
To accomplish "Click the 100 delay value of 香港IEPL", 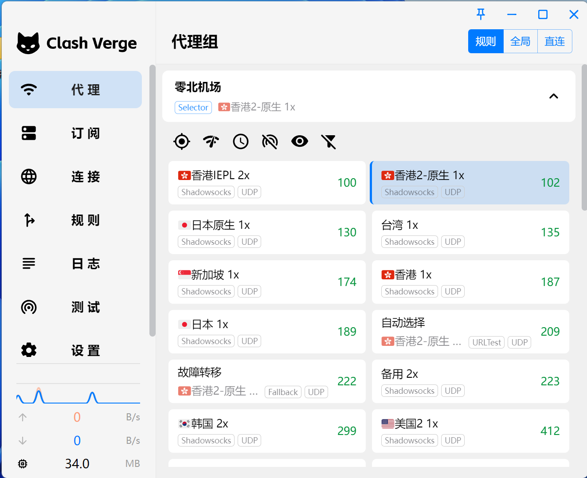I will (347, 183).
